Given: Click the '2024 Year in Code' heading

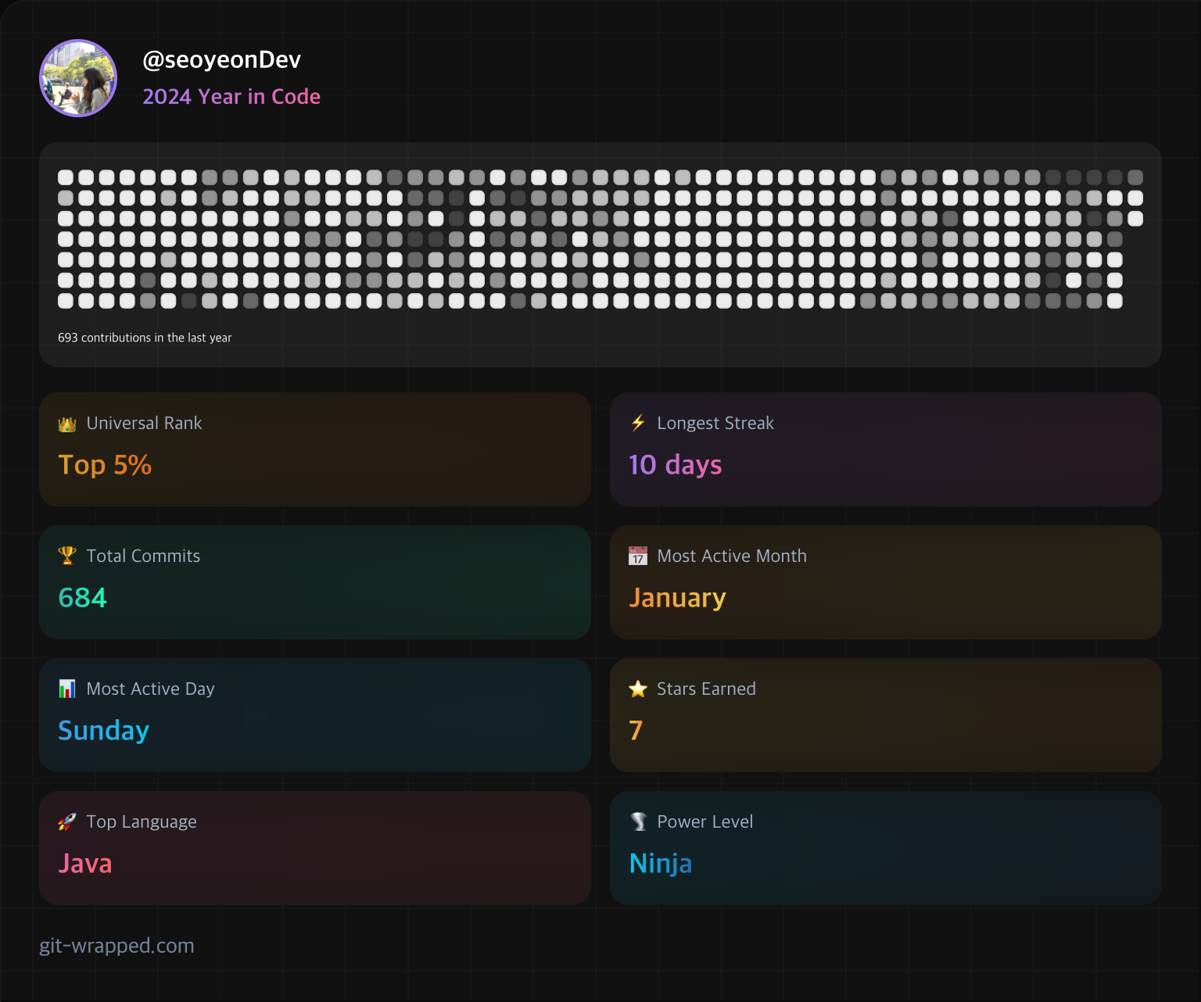Looking at the screenshot, I should (x=231, y=97).
